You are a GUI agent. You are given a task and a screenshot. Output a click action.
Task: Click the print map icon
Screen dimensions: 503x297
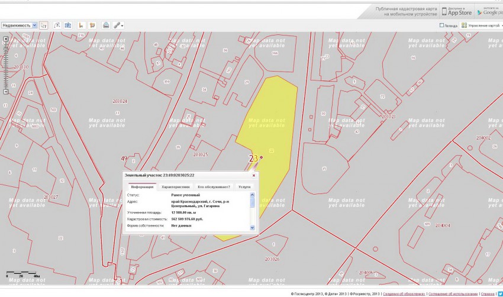tap(106, 25)
